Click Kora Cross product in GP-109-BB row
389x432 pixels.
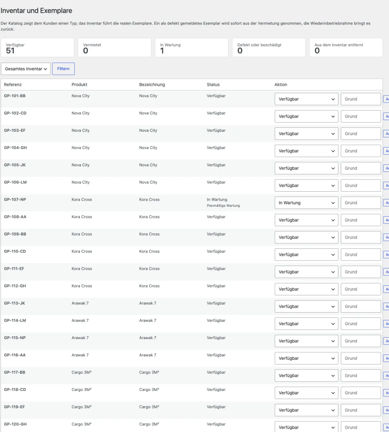(82, 234)
